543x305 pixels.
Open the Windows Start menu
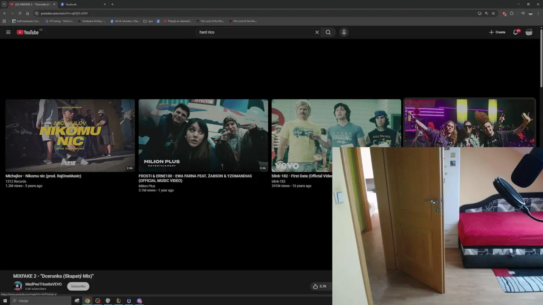coord(5,301)
